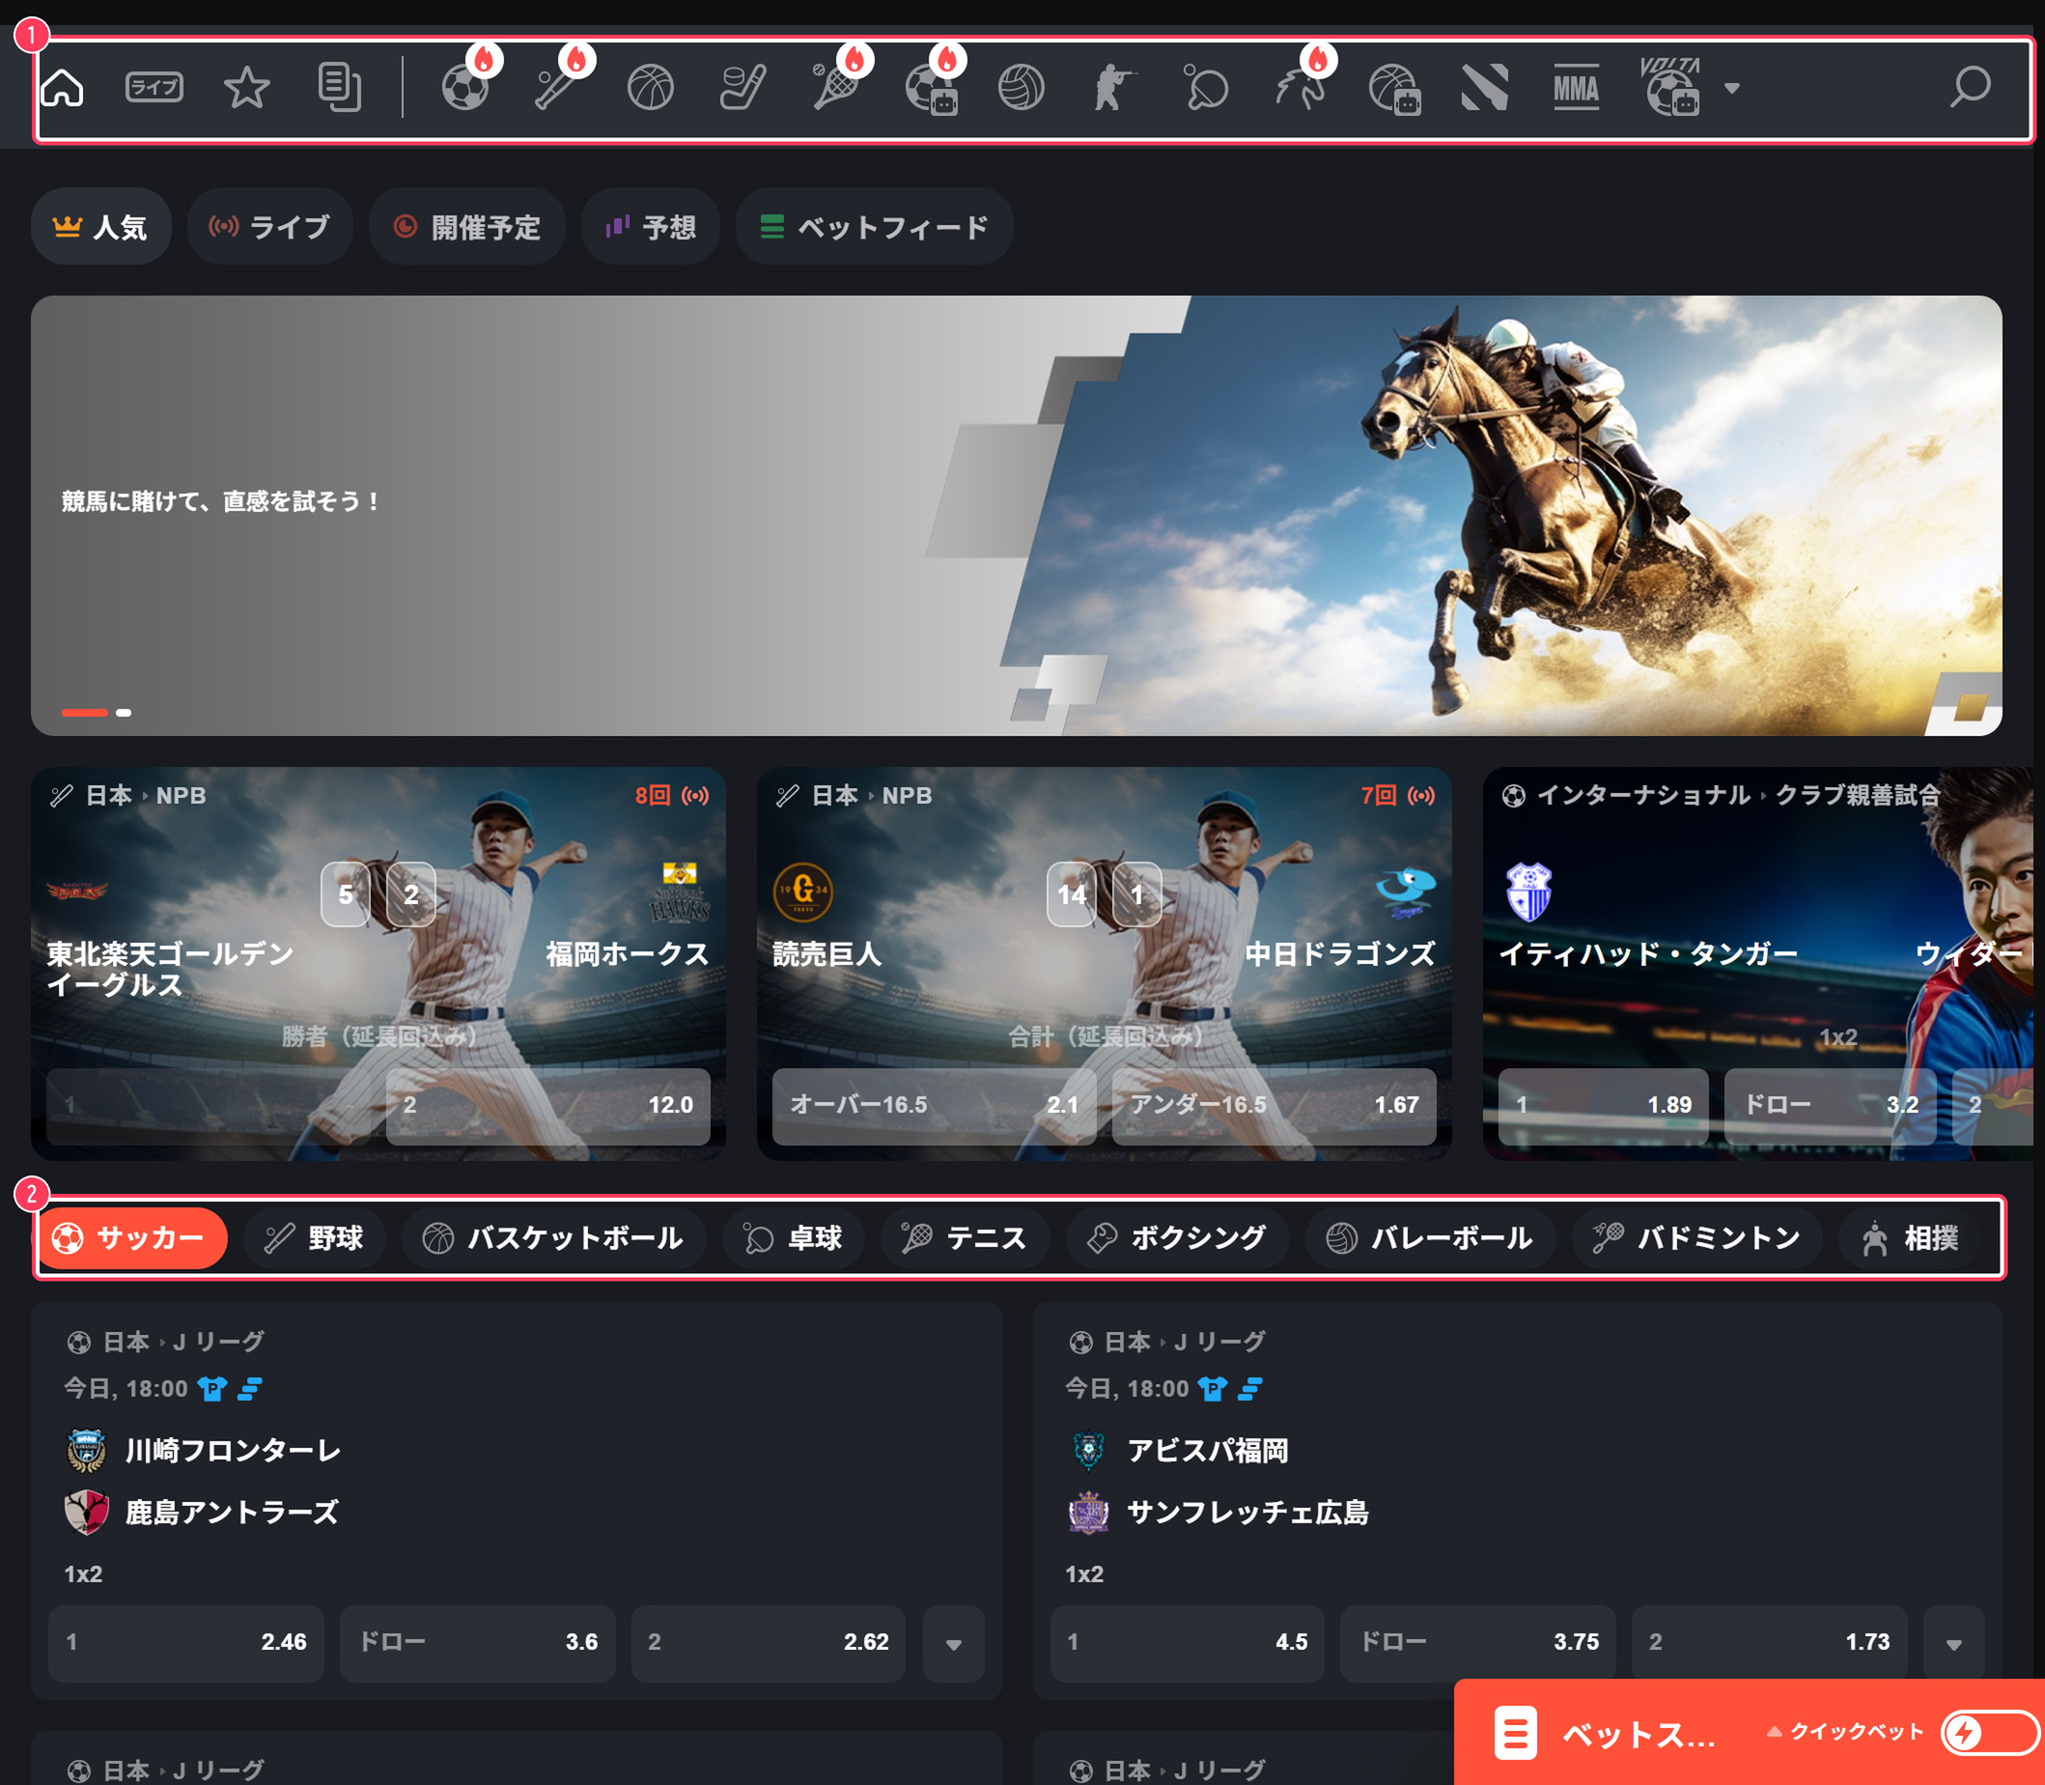Switch to the ベットフィード tab
This screenshot has height=1785, width=2045.
click(x=874, y=227)
